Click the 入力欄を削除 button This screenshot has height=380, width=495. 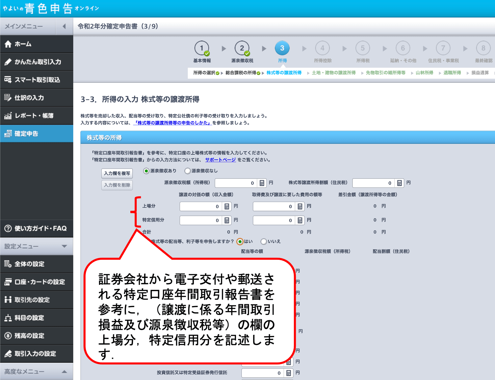point(117,185)
